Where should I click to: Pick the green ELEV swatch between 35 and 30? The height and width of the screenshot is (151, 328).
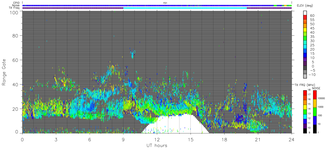[305, 39]
